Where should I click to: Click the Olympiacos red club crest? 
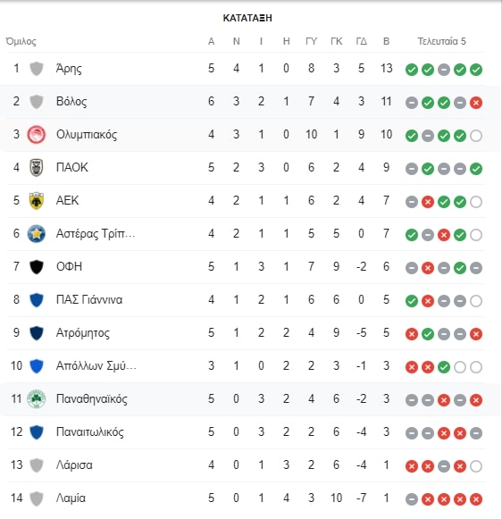(x=36, y=135)
